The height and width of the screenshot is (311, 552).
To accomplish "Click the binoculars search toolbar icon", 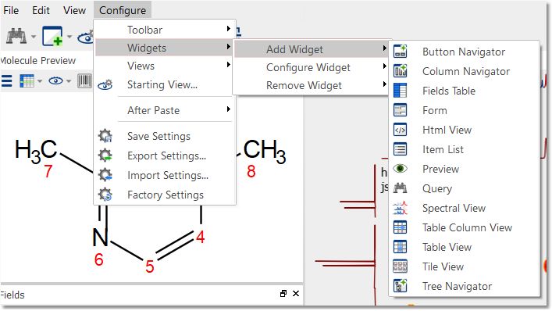I will tap(16, 36).
